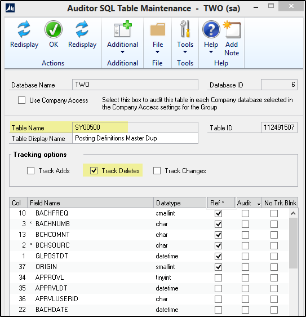
Task: Check the Track Changes option
Action: (157, 171)
